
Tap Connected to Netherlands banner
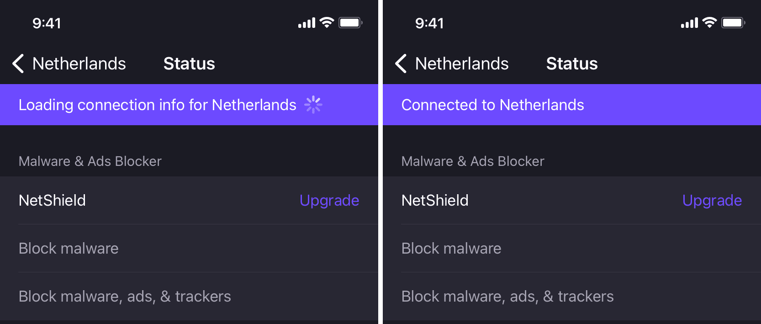point(572,105)
